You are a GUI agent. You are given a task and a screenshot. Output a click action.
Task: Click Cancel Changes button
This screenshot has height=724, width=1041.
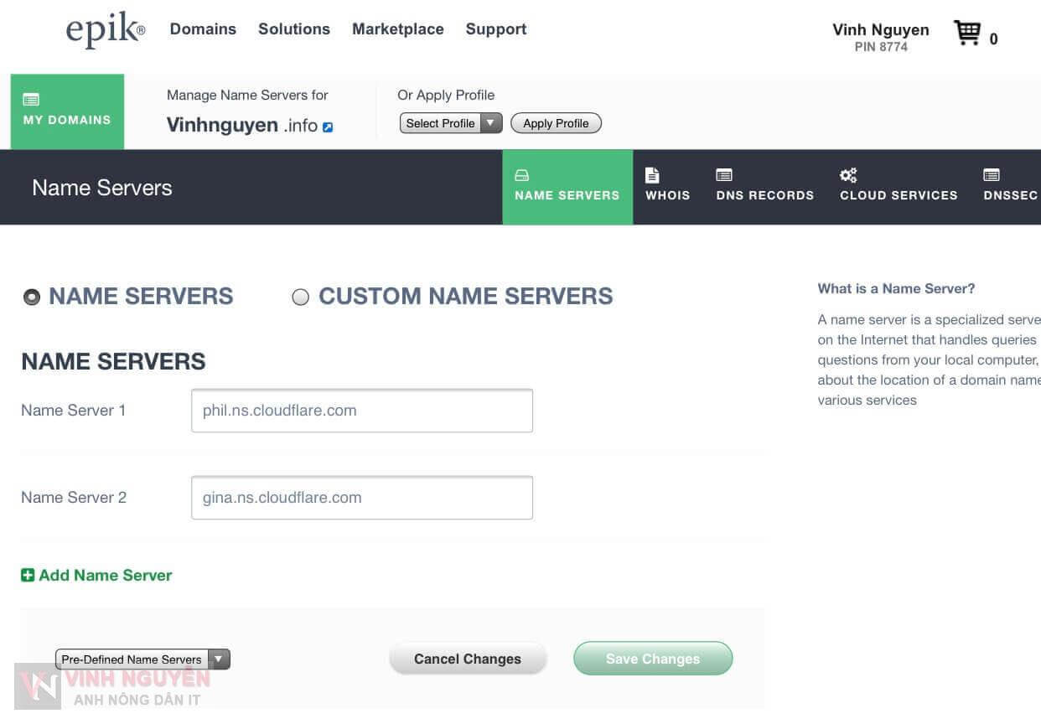tap(468, 659)
